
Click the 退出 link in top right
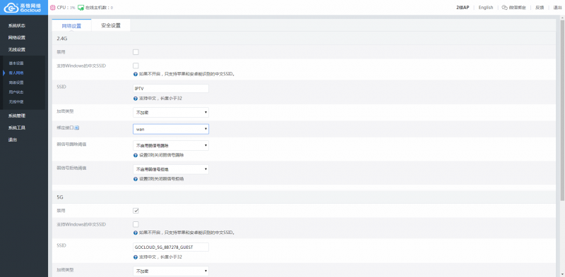(x=557, y=8)
